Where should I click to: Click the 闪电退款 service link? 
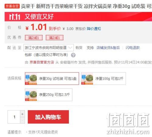pyautogui.click(x=133, y=48)
